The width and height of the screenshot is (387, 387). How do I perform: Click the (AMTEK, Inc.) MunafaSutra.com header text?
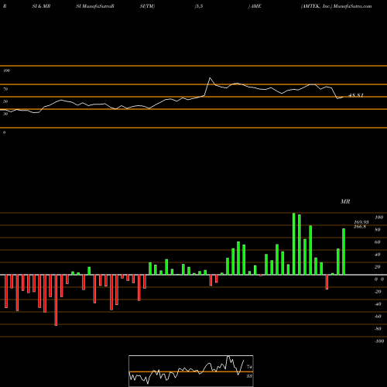tap(336, 6)
